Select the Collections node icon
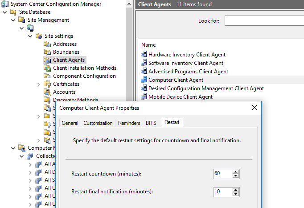This screenshot has height=208, width=304. point(30,156)
